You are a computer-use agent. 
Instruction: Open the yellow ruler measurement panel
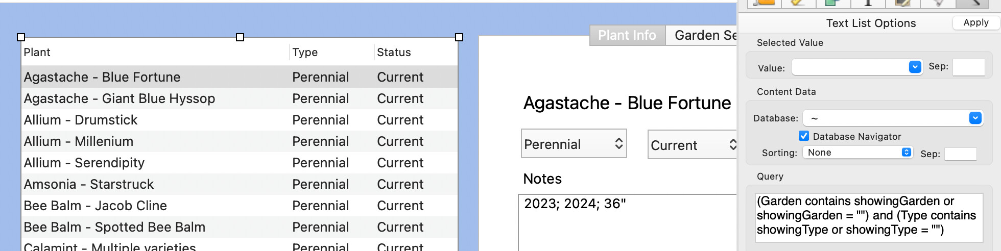(x=798, y=3)
